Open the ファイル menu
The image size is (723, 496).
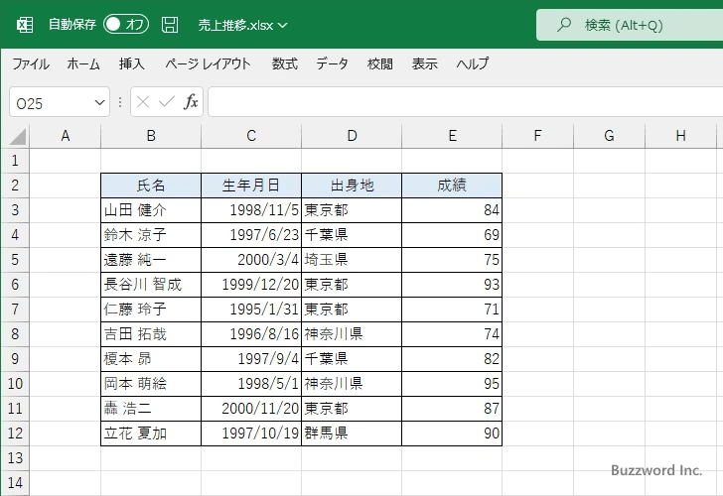click(x=30, y=63)
